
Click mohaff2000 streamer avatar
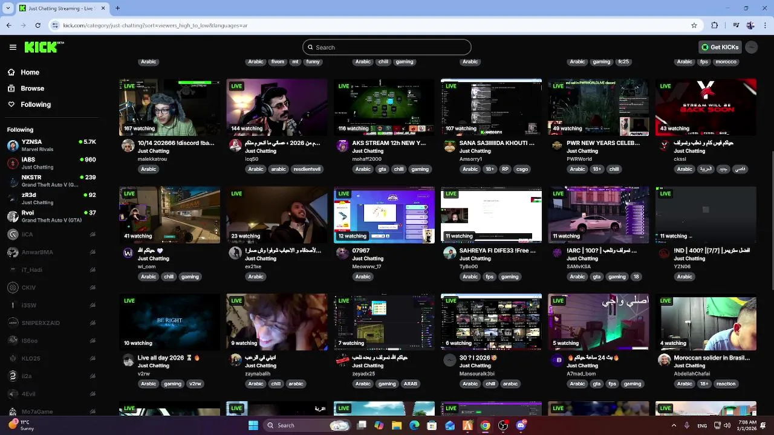coord(342,145)
